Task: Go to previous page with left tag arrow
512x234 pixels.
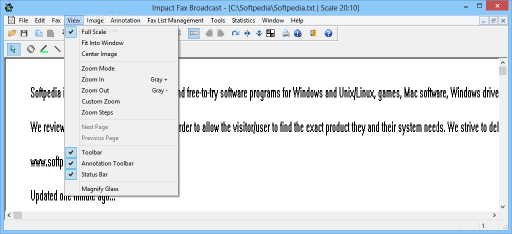Action: (209, 33)
